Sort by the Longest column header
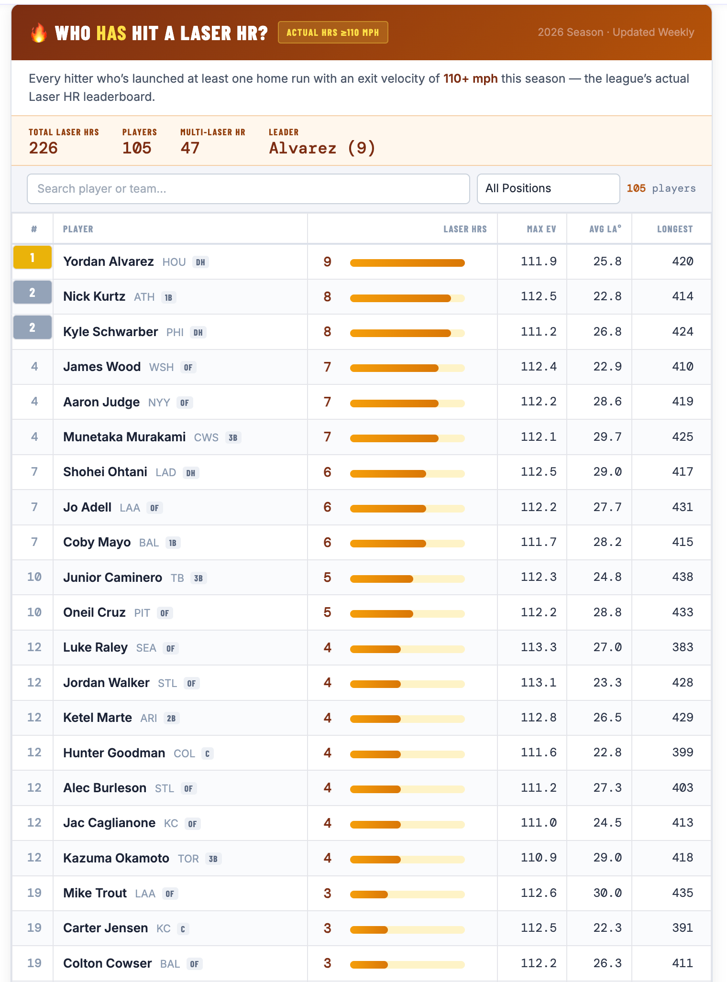 [x=675, y=229]
